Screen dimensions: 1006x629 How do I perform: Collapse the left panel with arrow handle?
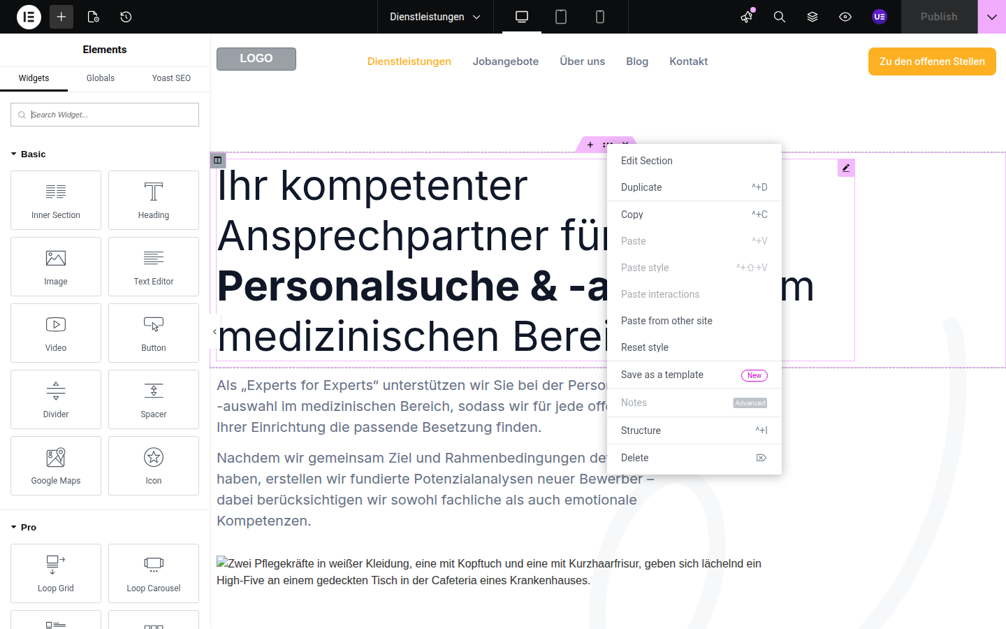coord(214,332)
